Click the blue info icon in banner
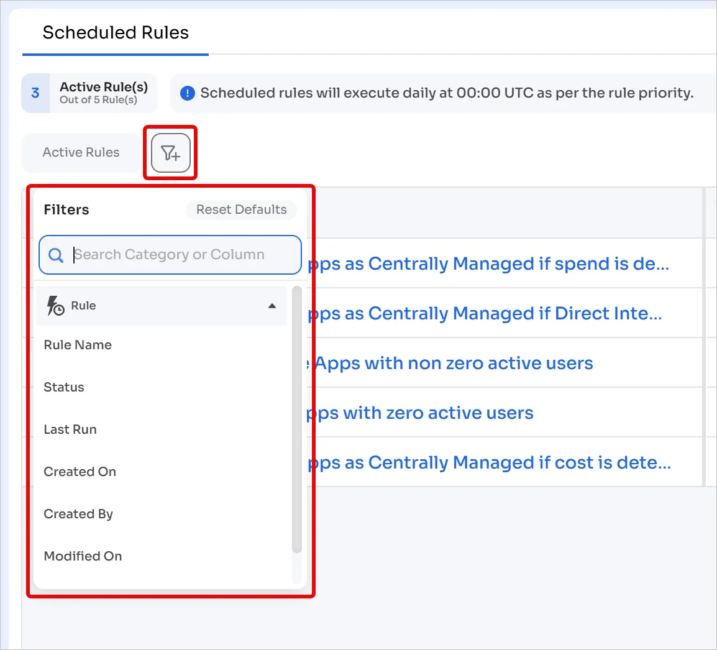This screenshot has height=650, width=717. point(188,93)
